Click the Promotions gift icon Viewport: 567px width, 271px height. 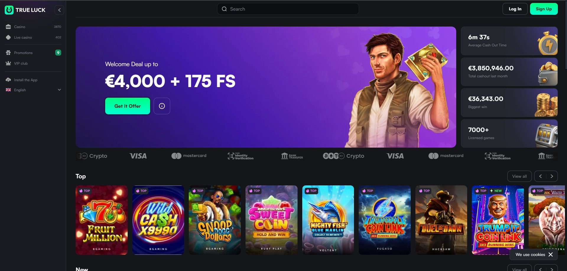coord(8,53)
